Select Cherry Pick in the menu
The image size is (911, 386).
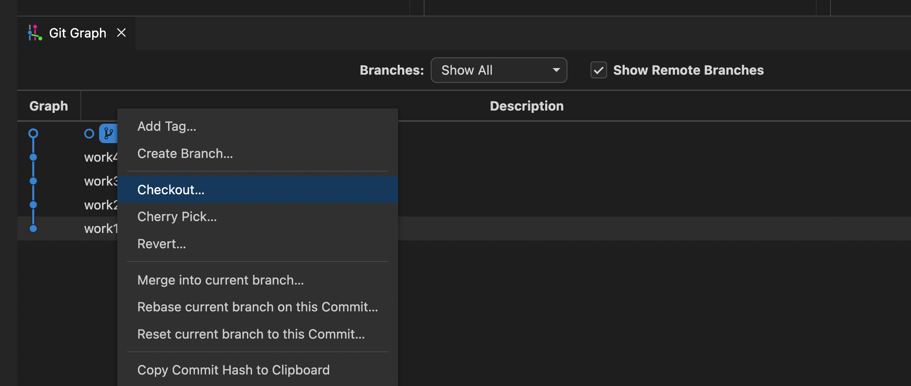tap(177, 216)
